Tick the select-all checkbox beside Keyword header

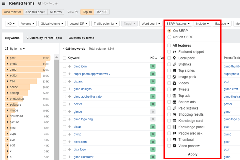64,58
